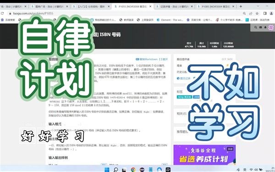Close the 题单广场 tab

pyautogui.click(x=67, y=6)
